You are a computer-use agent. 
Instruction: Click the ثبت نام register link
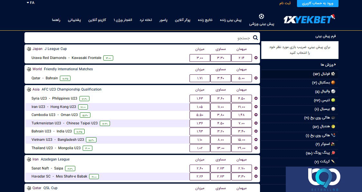(285, 3)
